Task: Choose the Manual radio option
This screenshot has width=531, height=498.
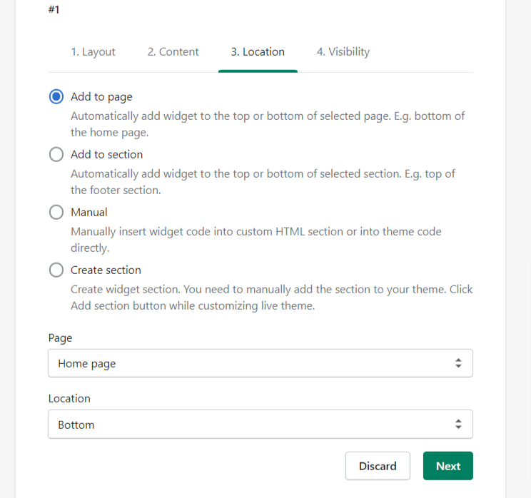Action: pyautogui.click(x=56, y=213)
